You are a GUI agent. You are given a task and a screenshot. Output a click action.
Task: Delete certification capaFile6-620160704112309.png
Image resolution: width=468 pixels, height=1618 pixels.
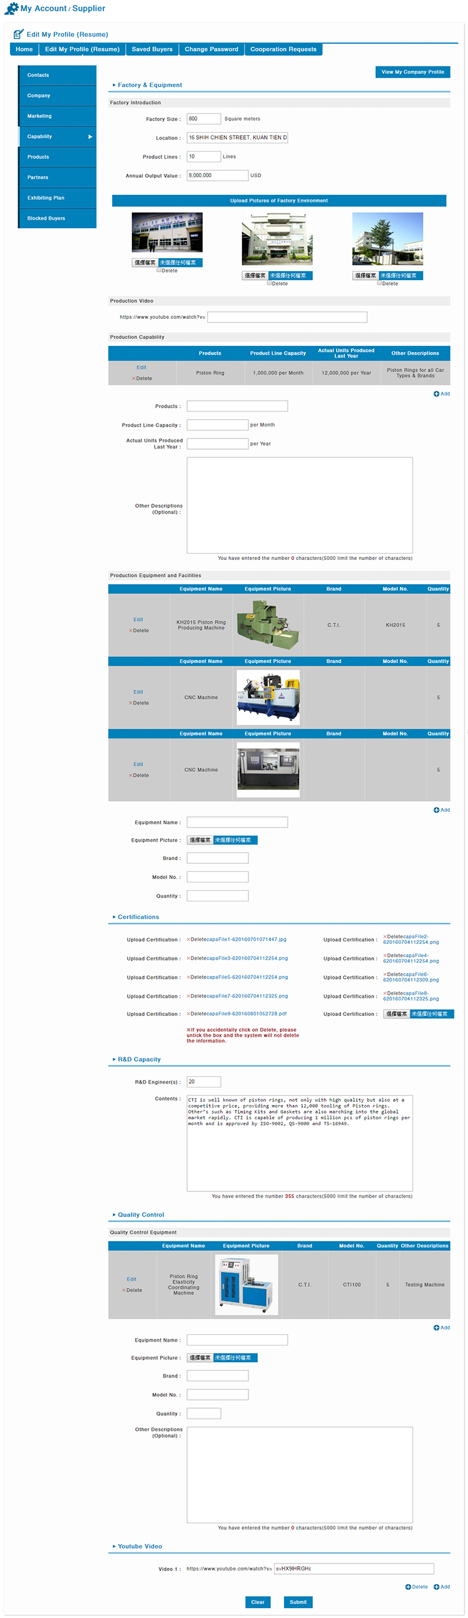[x=394, y=974]
